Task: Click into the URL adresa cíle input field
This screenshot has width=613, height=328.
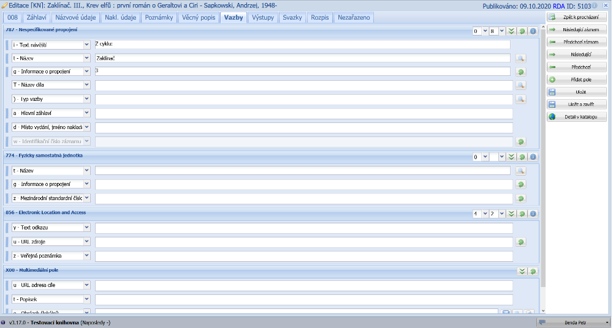Action: point(303,286)
